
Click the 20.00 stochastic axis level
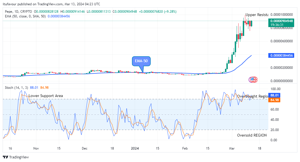tap(274, 130)
